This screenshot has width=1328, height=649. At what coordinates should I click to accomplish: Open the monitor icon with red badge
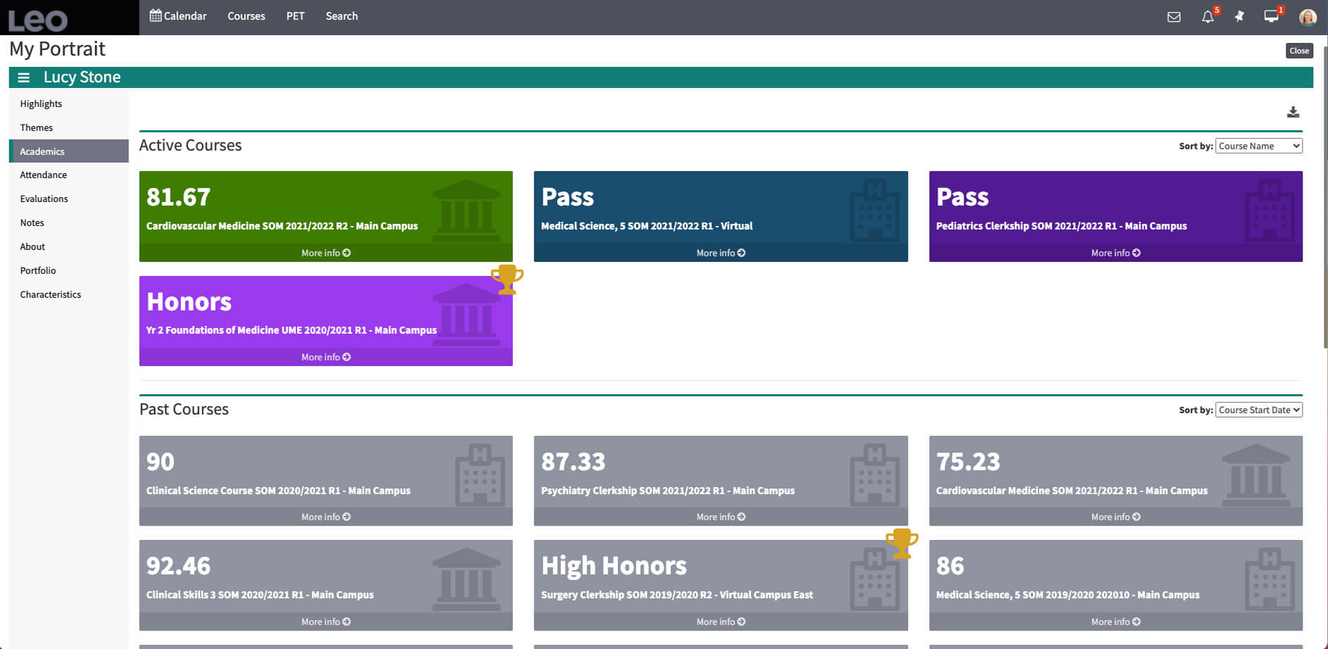click(x=1271, y=16)
